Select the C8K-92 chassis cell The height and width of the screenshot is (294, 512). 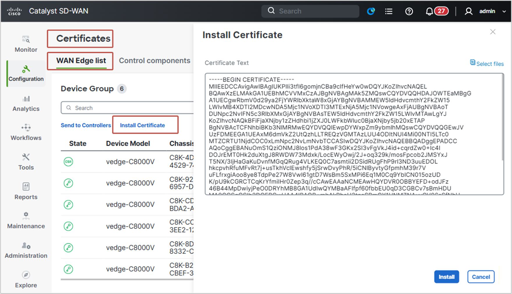click(x=181, y=183)
